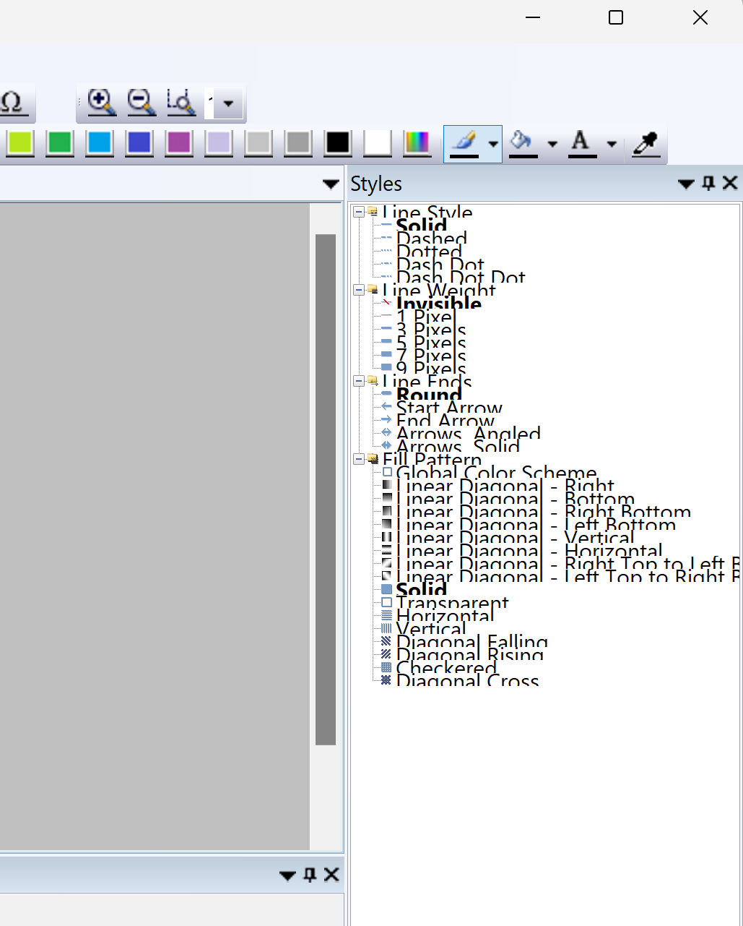Image resolution: width=743 pixels, height=926 pixels.
Task: Open the fill color dropdown arrow
Action: click(x=552, y=144)
